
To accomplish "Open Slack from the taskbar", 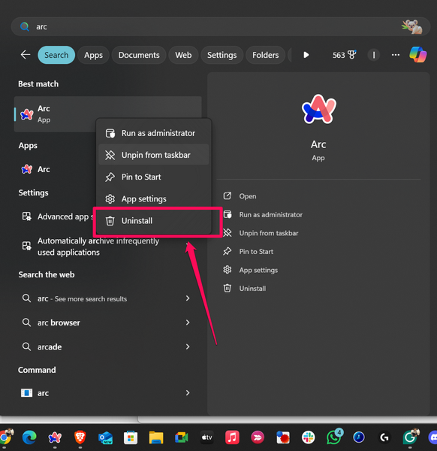I will pos(309,437).
